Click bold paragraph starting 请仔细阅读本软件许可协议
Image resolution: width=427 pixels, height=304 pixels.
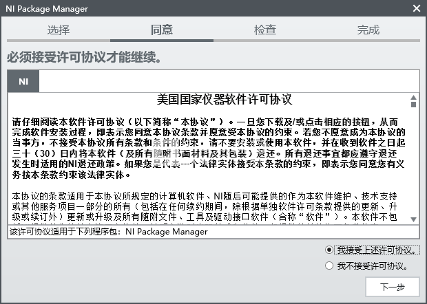[x=209, y=148]
